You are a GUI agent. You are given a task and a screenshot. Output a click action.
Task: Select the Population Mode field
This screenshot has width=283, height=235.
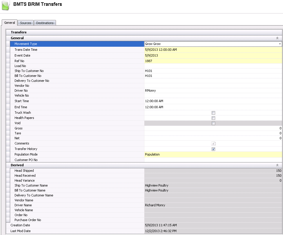coord(213,154)
